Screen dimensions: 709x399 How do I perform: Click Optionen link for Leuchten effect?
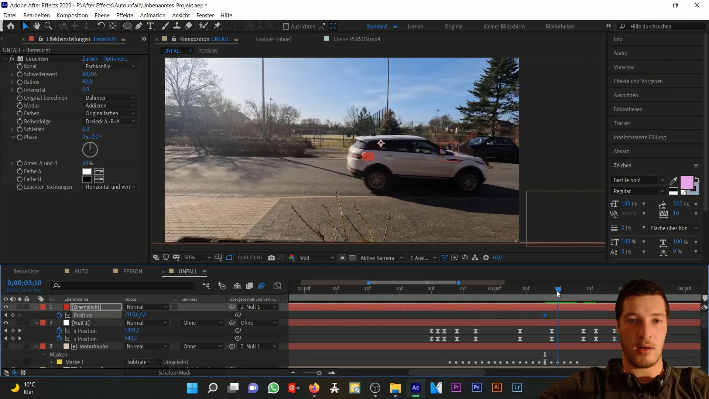click(116, 59)
